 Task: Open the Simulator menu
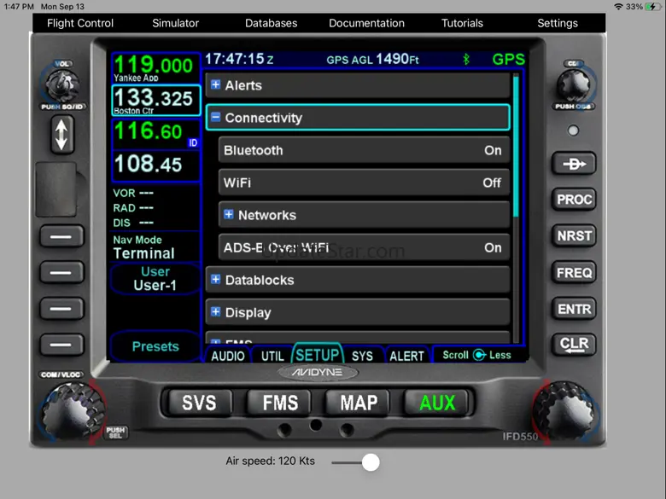pos(175,23)
